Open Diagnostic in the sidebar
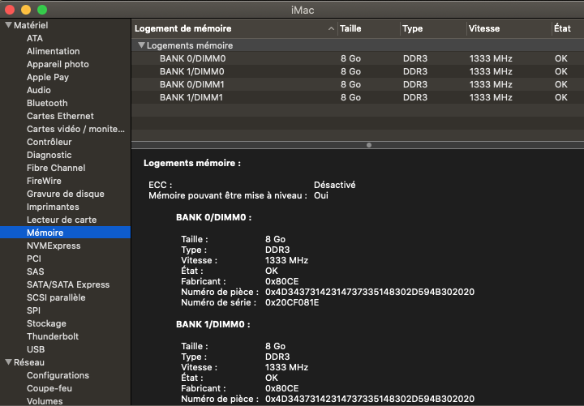584x406 pixels. (x=49, y=155)
